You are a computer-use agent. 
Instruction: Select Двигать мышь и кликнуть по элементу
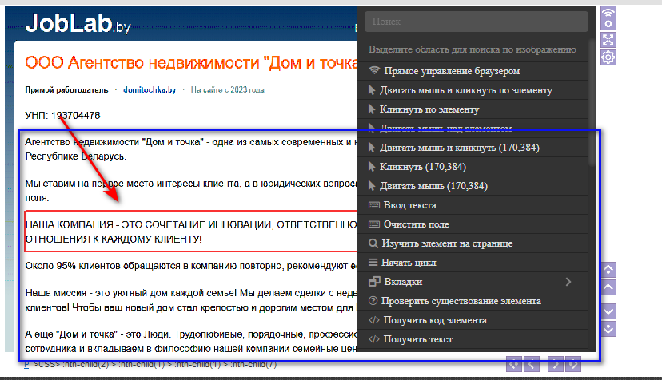pos(473,90)
